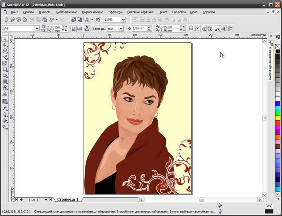Click the Options button in property bar
282x216 pixels.
pyautogui.click(x=230, y=29)
